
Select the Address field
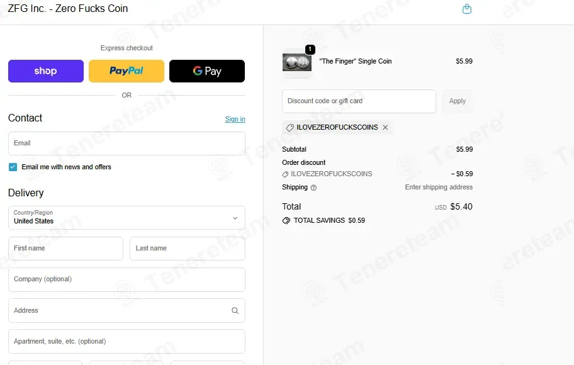tap(127, 310)
